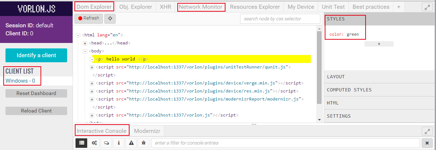Click the panel splitter dots handle
The image size is (436, 150).
(x=254, y=124)
